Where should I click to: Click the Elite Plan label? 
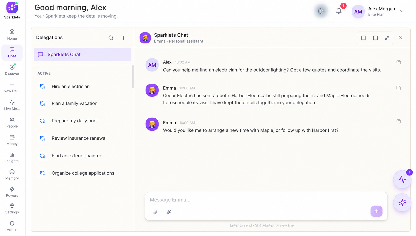(376, 14)
